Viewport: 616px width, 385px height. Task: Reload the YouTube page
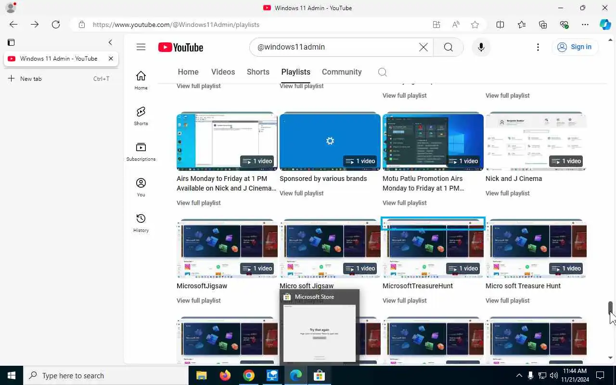(56, 25)
